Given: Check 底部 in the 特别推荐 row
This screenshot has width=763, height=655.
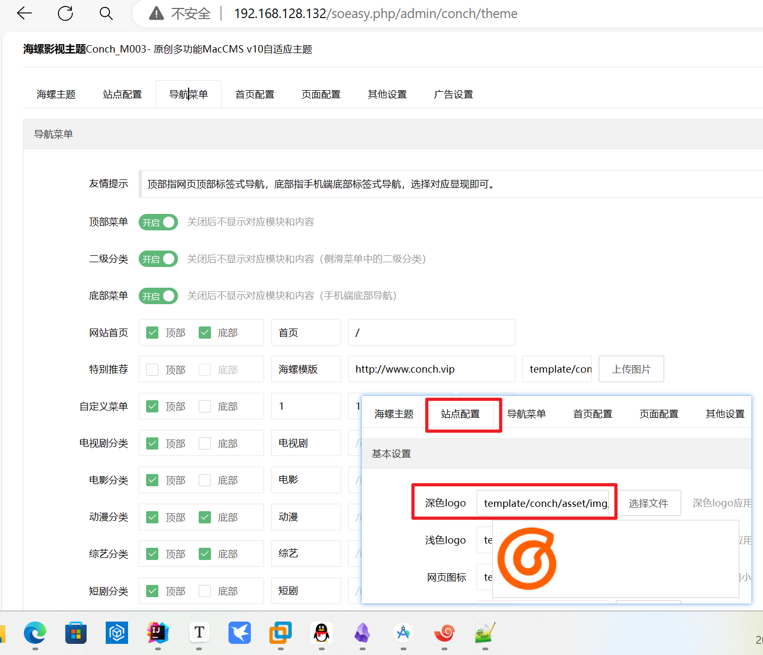Looking at the screenshot, I should click(x=205, y=369).
